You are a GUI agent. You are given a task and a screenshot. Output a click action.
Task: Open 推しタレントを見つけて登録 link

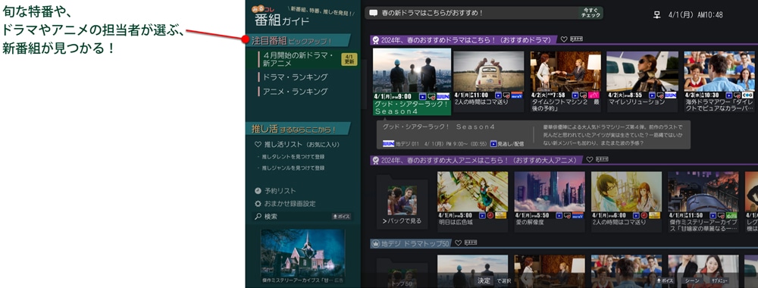click(x=293, y=157)
